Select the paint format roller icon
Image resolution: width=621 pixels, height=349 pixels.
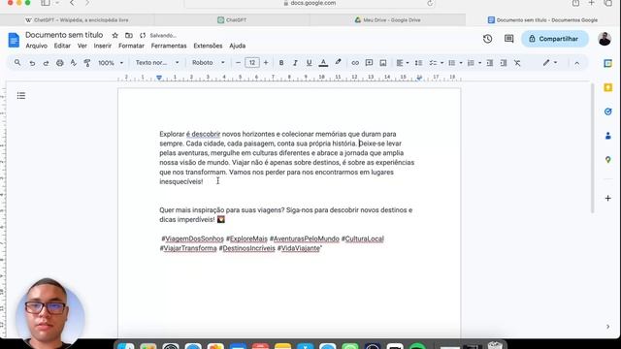87,63
